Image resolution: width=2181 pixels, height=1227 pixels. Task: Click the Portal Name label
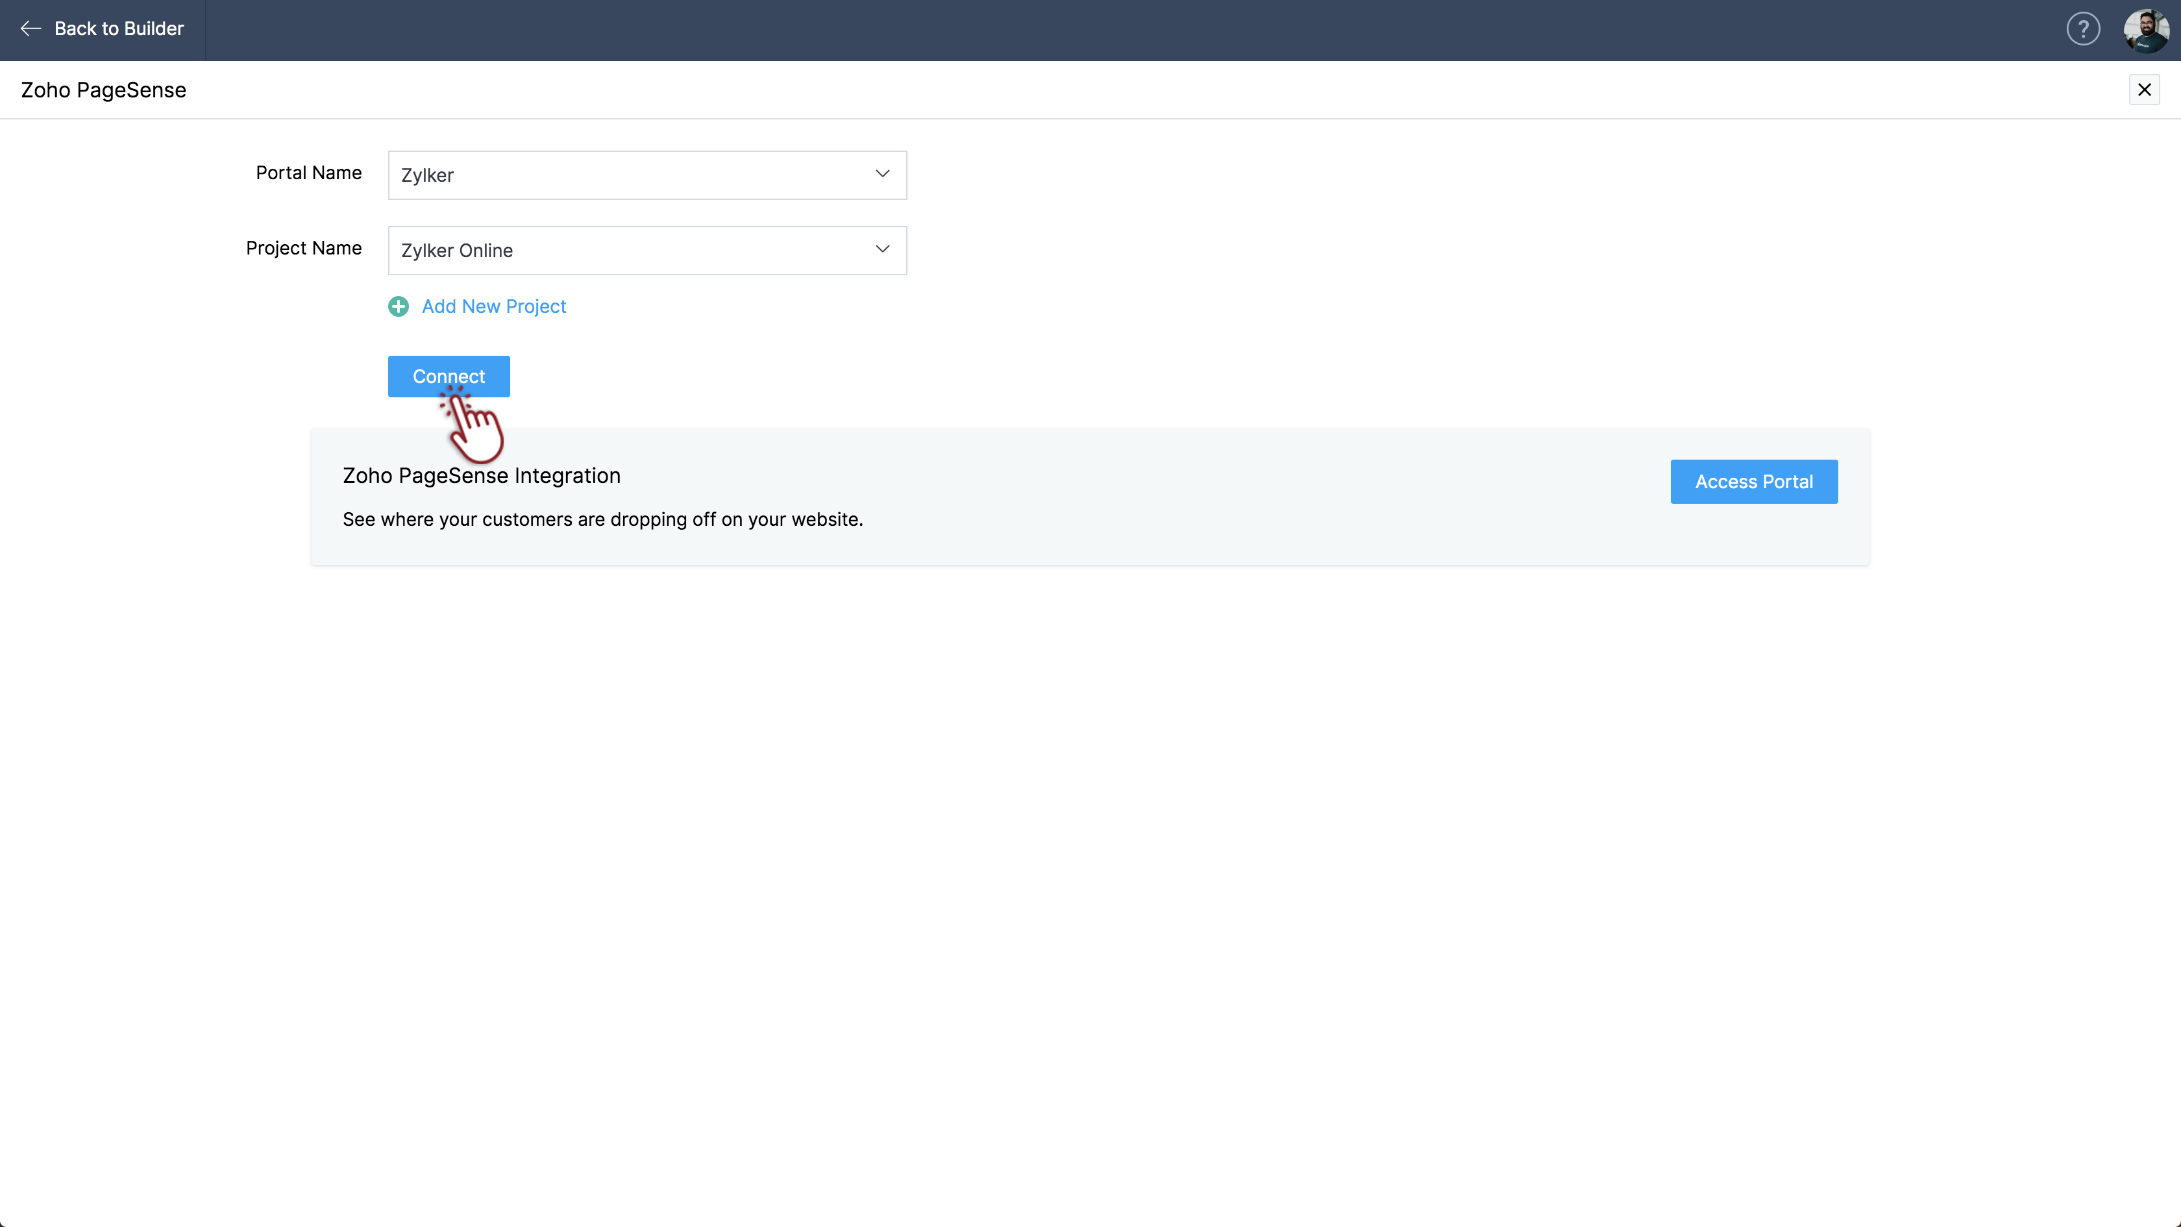click(x=308, y=173)
